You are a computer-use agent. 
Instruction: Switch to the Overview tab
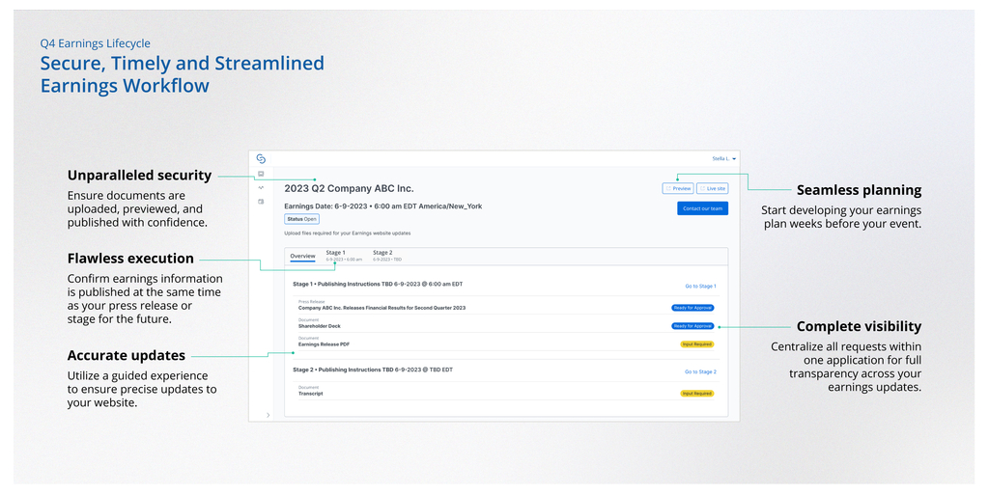pos(303,256)
